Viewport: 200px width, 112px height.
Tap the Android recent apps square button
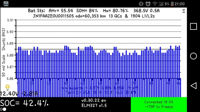point(193,27)
